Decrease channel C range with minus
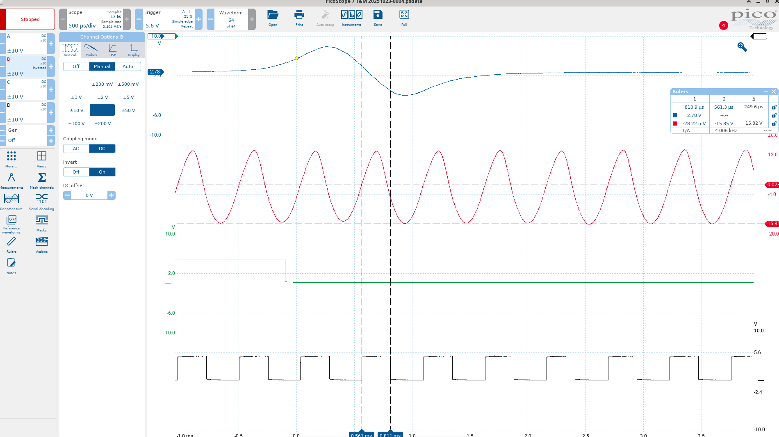The height and width of the screenshot is (437, 779). coord(2,89)
